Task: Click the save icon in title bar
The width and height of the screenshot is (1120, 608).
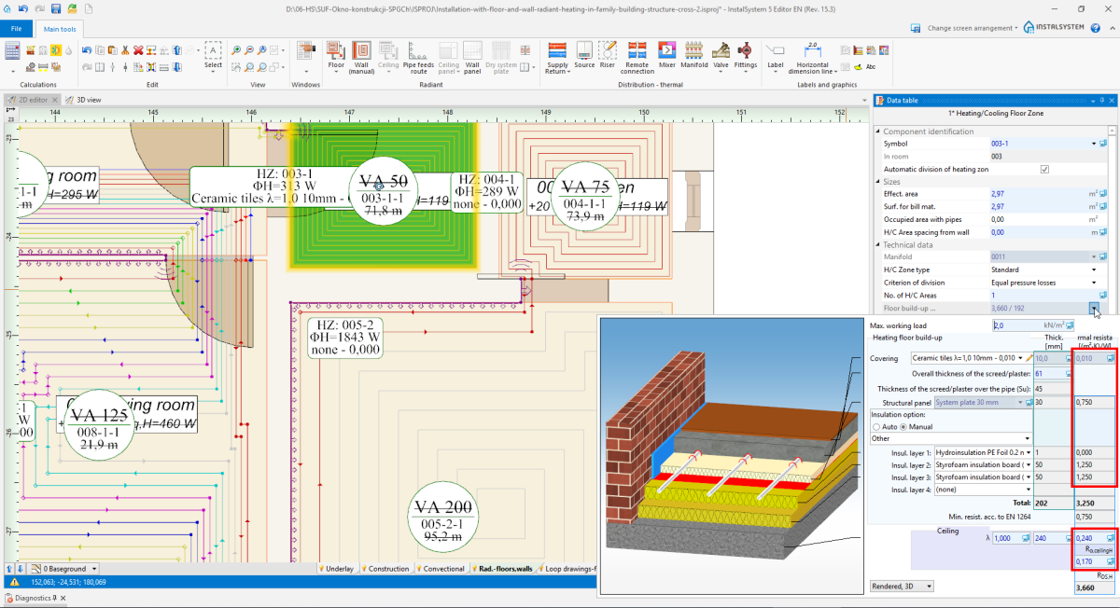Action: coord(57,9)
